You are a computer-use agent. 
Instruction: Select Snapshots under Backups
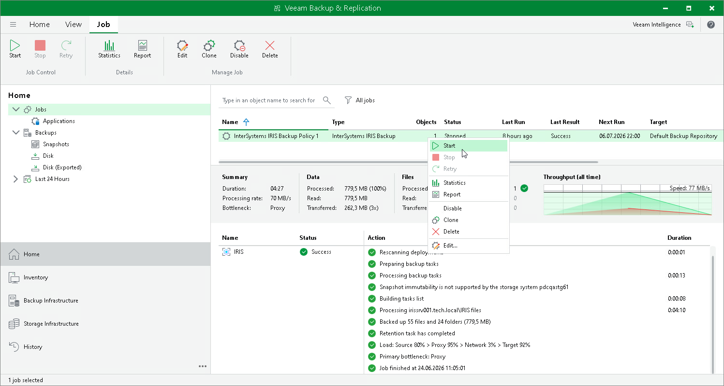(56, 144)
